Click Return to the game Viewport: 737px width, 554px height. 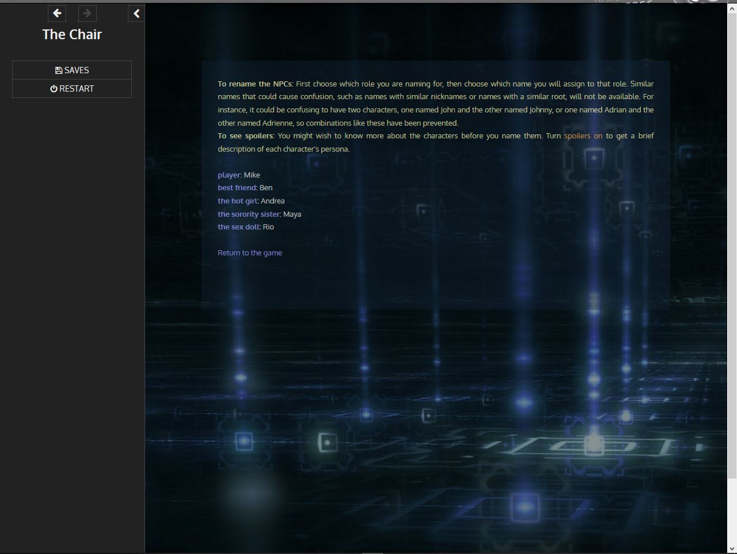[x=250, y=253]
